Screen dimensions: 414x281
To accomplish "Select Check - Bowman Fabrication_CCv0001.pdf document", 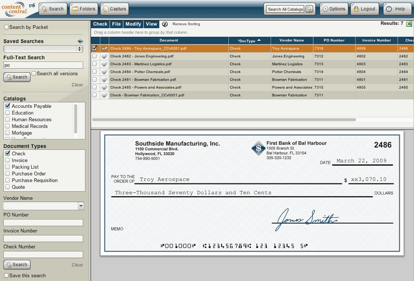I will pos(147,95).
